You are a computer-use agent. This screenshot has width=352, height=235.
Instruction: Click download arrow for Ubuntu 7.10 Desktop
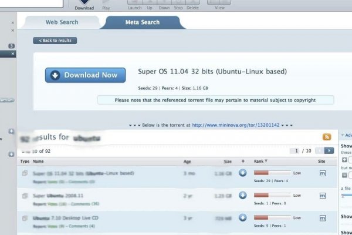click(243, 218)
